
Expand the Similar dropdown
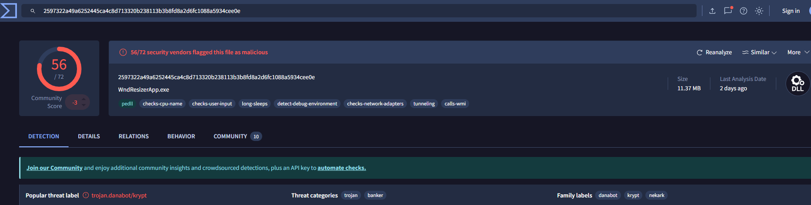tap(759, 52)
